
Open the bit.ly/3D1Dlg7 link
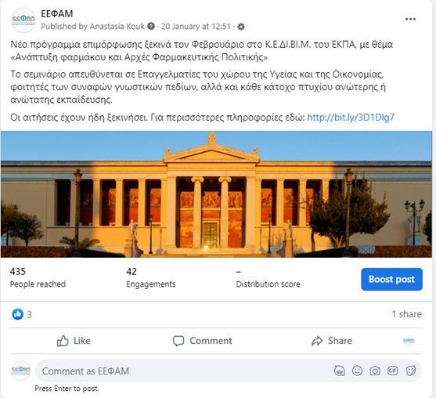[x=351, y=118]
